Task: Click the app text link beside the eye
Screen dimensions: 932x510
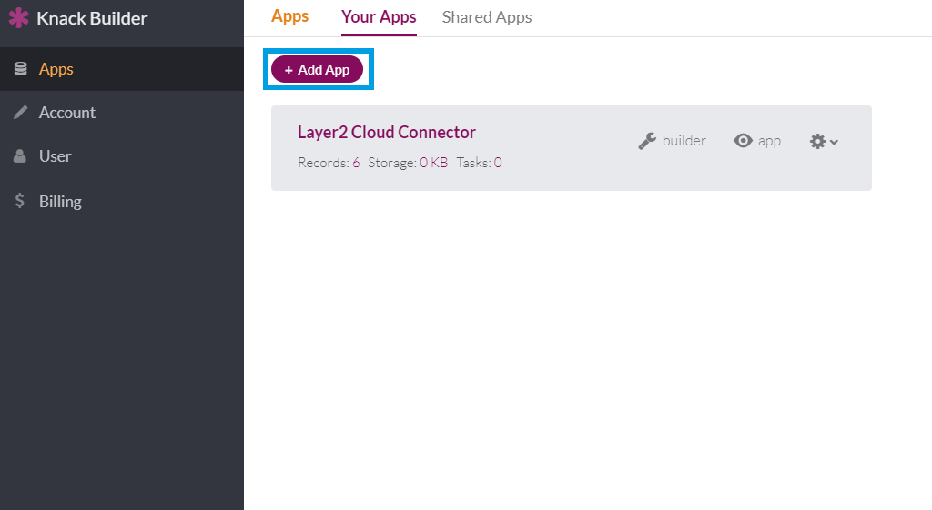Action: [769, 141]
